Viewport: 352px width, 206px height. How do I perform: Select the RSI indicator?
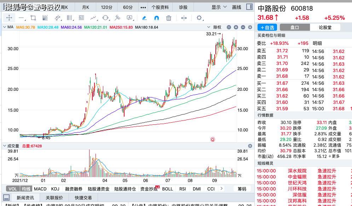[x=183, y=189]
